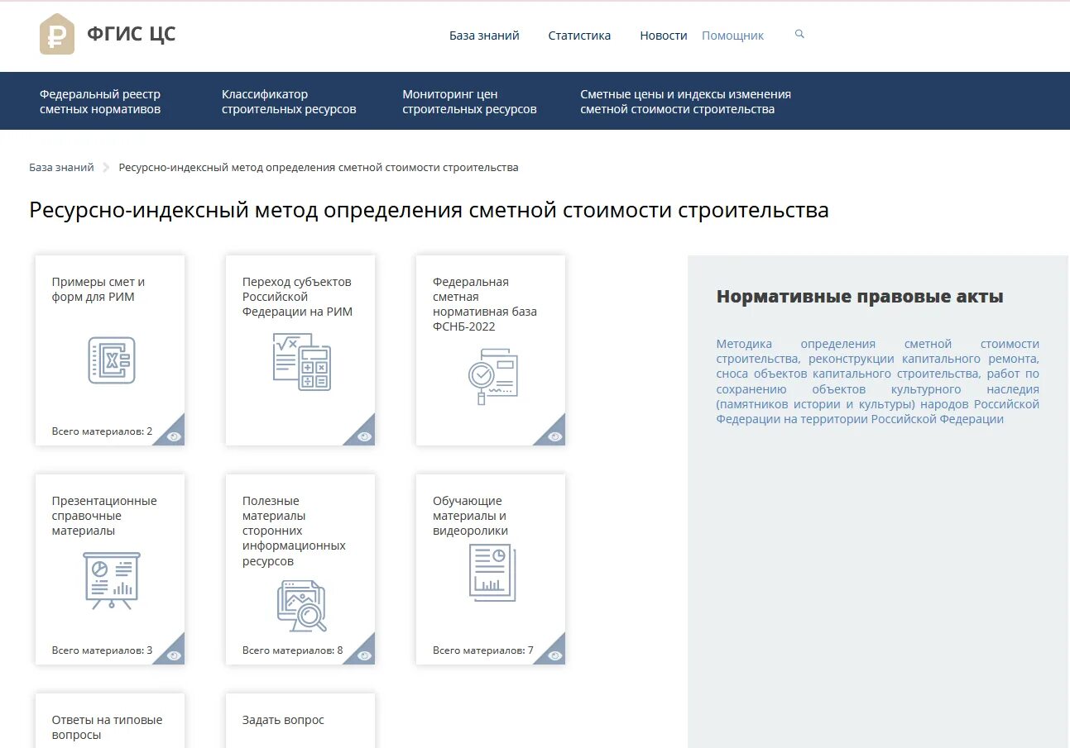Click 'Всего материалов: 2' text
The image size is (1070, 748).
click(x=102, y=431)
